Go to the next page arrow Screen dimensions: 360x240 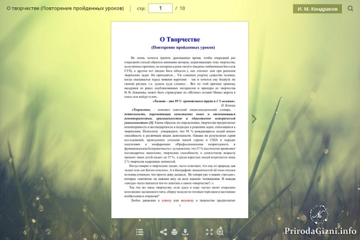pos(254,119)
